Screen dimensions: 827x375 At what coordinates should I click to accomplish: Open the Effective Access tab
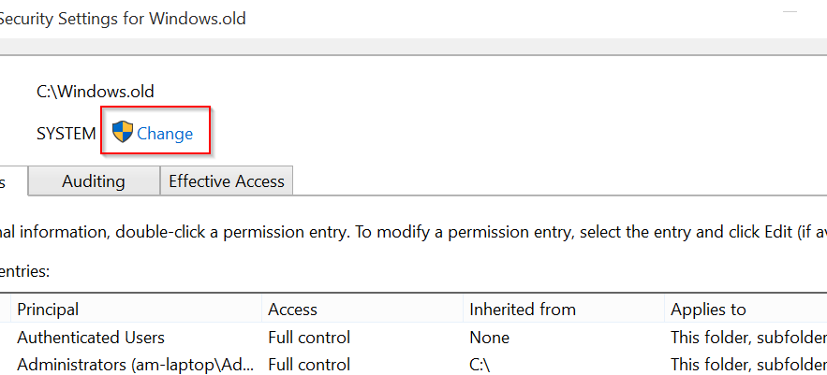(x=227, y=181)
